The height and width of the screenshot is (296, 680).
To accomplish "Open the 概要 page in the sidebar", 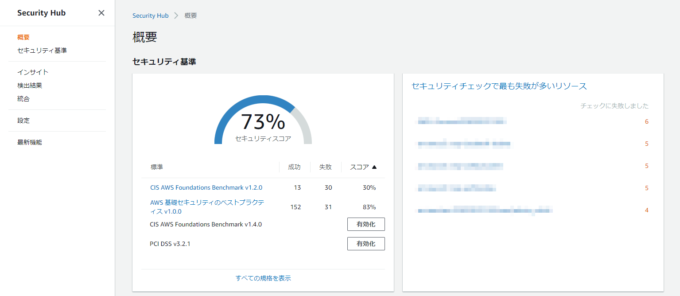I will tap(23, 37).
